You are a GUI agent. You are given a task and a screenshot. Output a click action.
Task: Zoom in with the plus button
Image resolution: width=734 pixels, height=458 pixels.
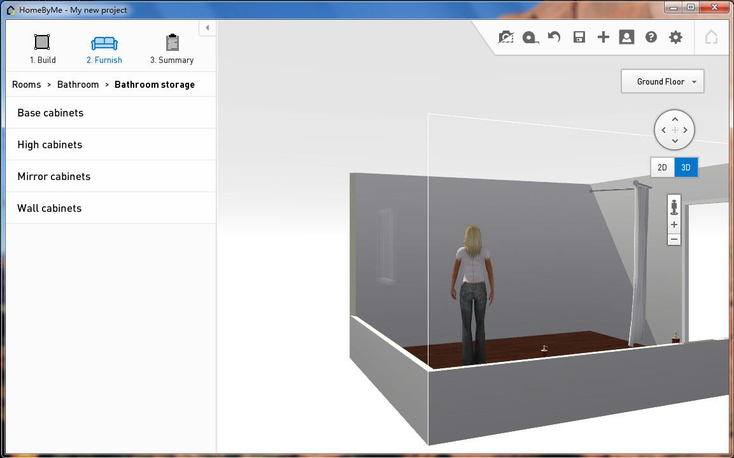(x=674, y=225)
